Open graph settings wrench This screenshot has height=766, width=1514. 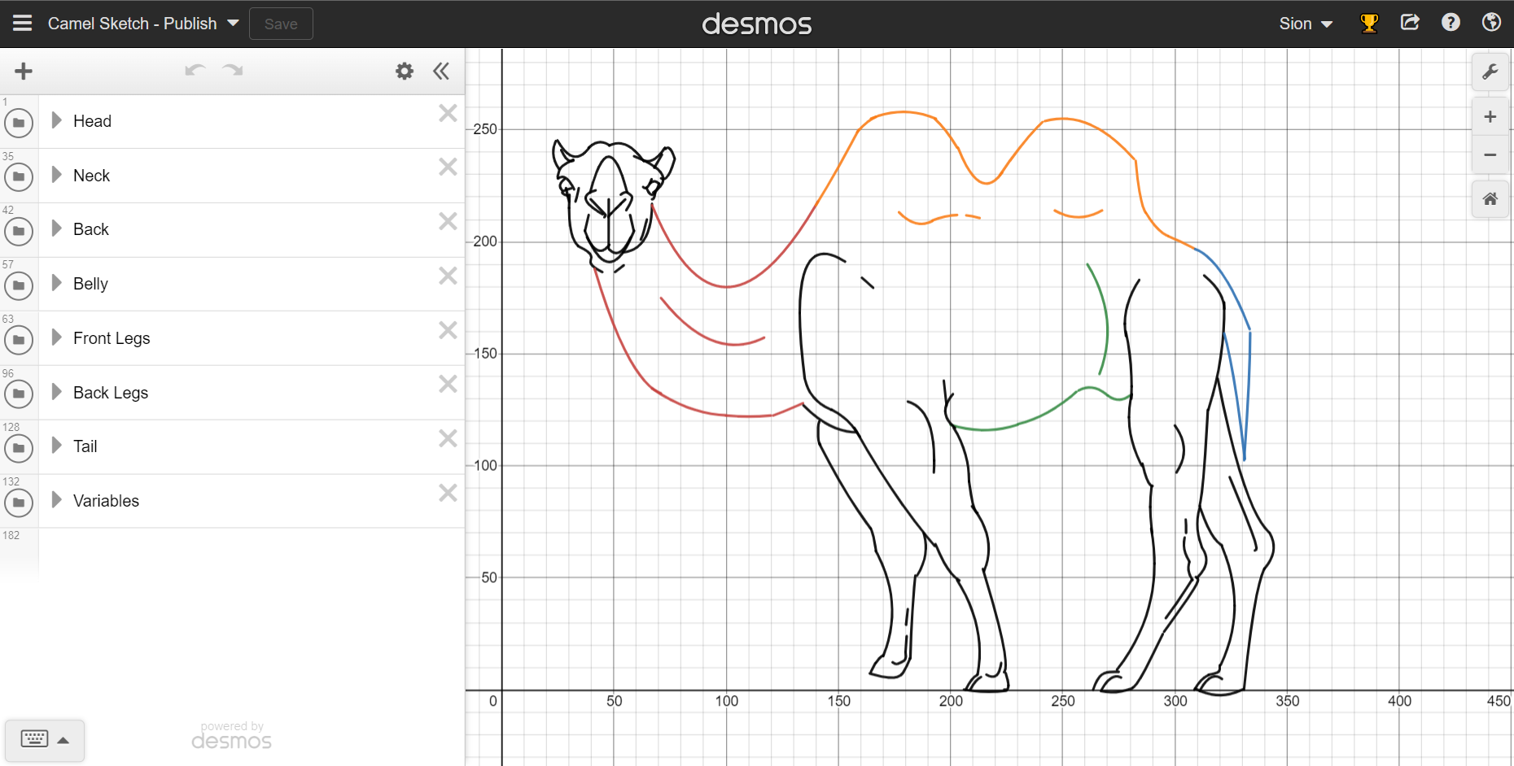coord(1490,72)
